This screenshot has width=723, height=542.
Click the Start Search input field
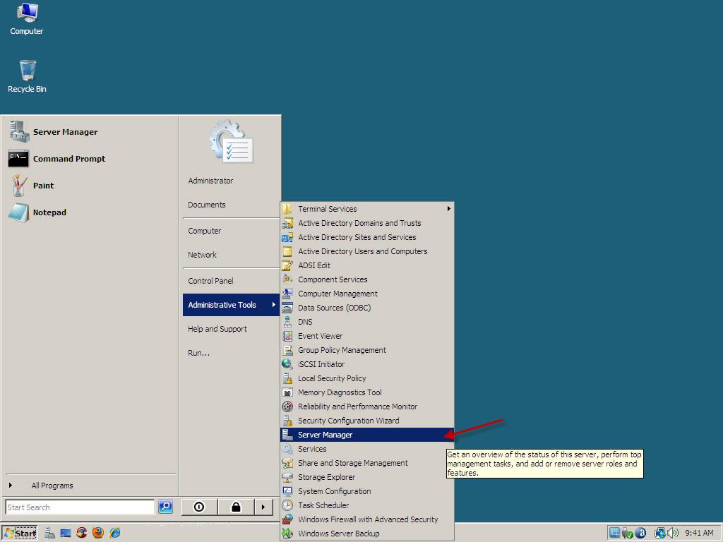coord(80,507)
